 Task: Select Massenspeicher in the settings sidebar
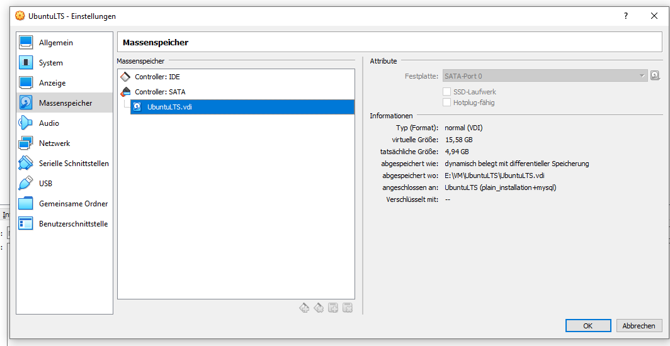coord(64,103)
